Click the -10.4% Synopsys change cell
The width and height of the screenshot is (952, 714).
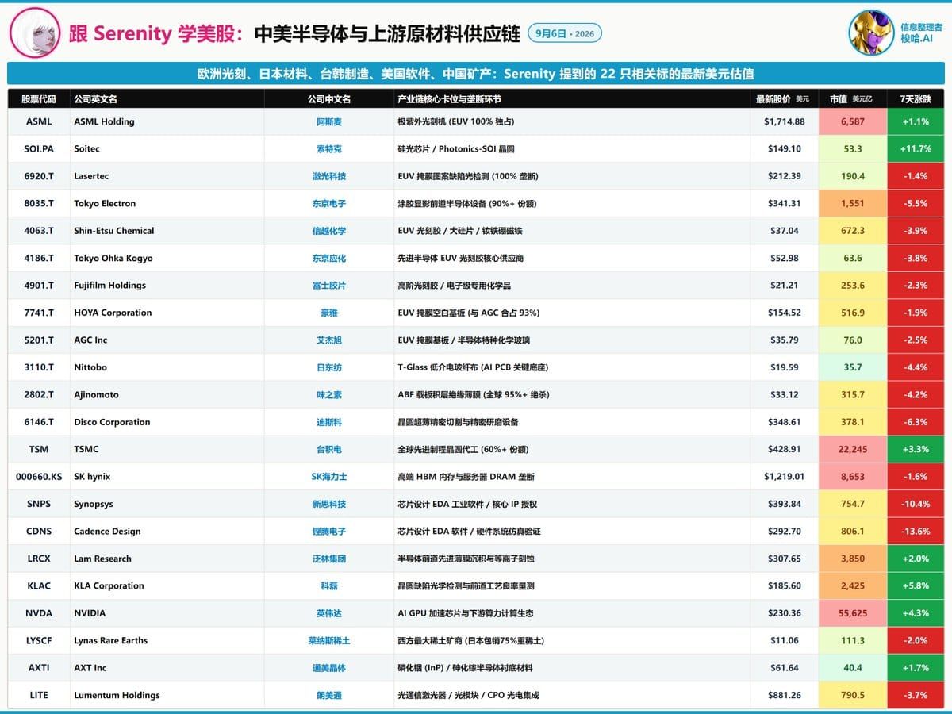point(916,505)
